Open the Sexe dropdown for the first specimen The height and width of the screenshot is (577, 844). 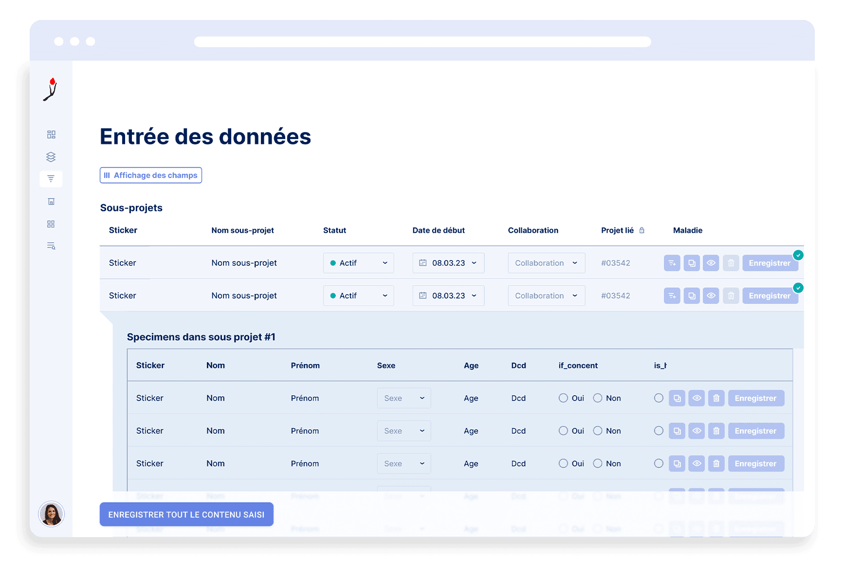pos(404,398)
